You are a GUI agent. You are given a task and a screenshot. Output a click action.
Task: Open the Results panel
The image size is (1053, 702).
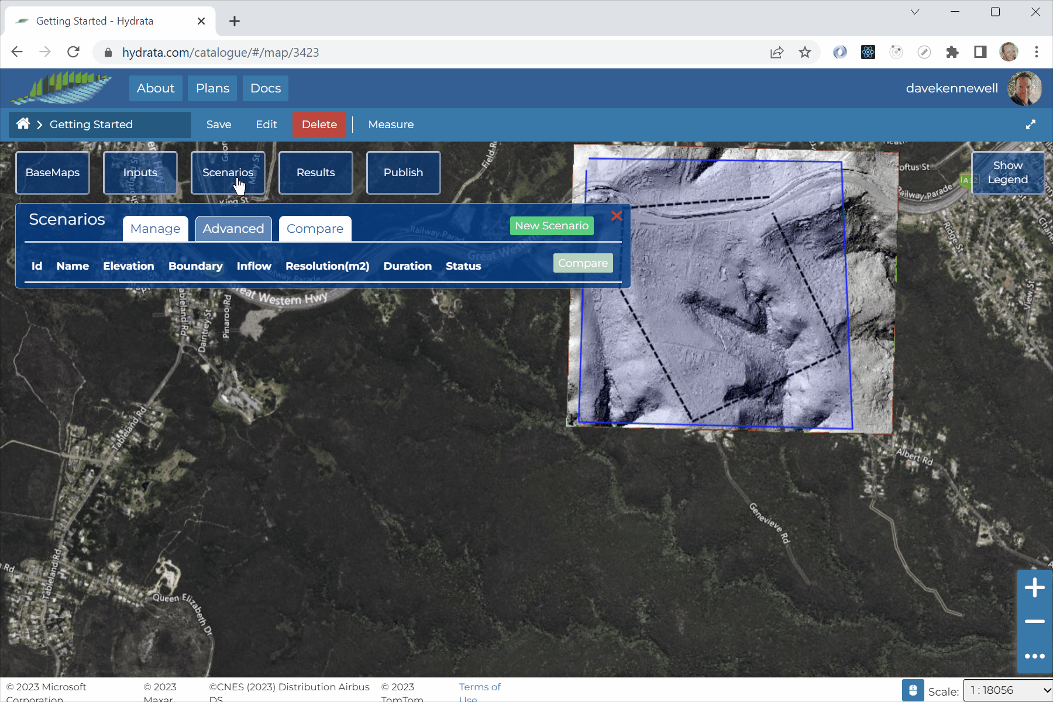(x=315, y=173)
